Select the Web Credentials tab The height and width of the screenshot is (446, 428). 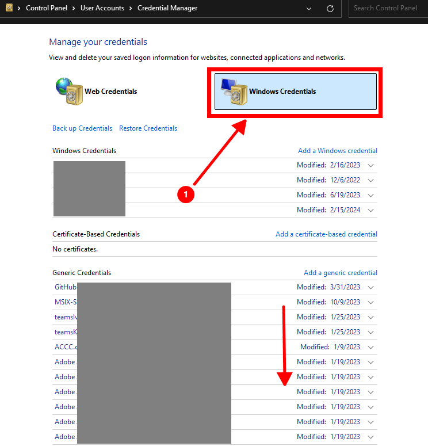click(110, 92)
